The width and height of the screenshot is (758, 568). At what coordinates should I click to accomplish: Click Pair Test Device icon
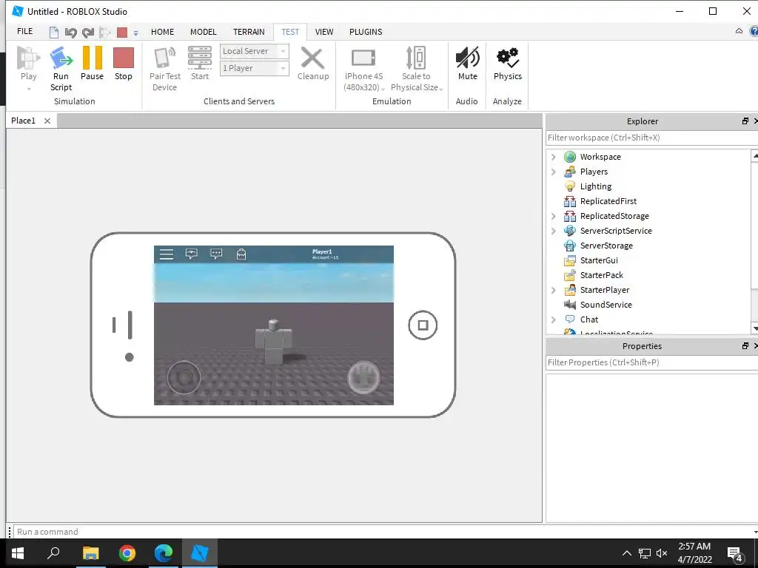(x=164, y=58)
